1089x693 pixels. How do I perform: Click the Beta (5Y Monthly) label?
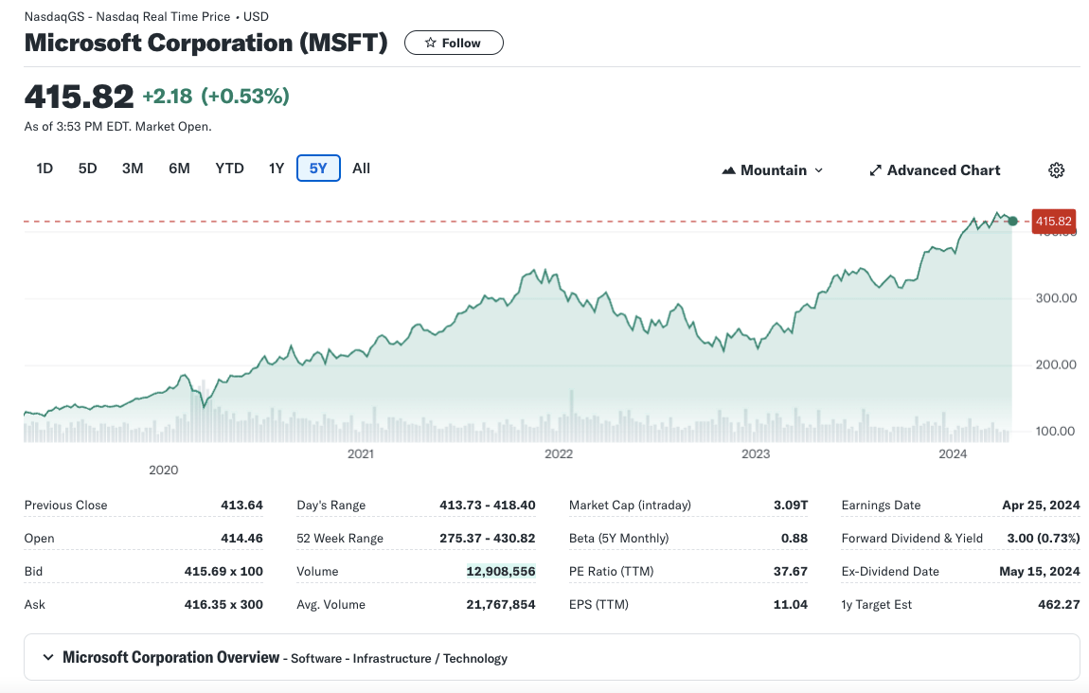coord(618,538)
